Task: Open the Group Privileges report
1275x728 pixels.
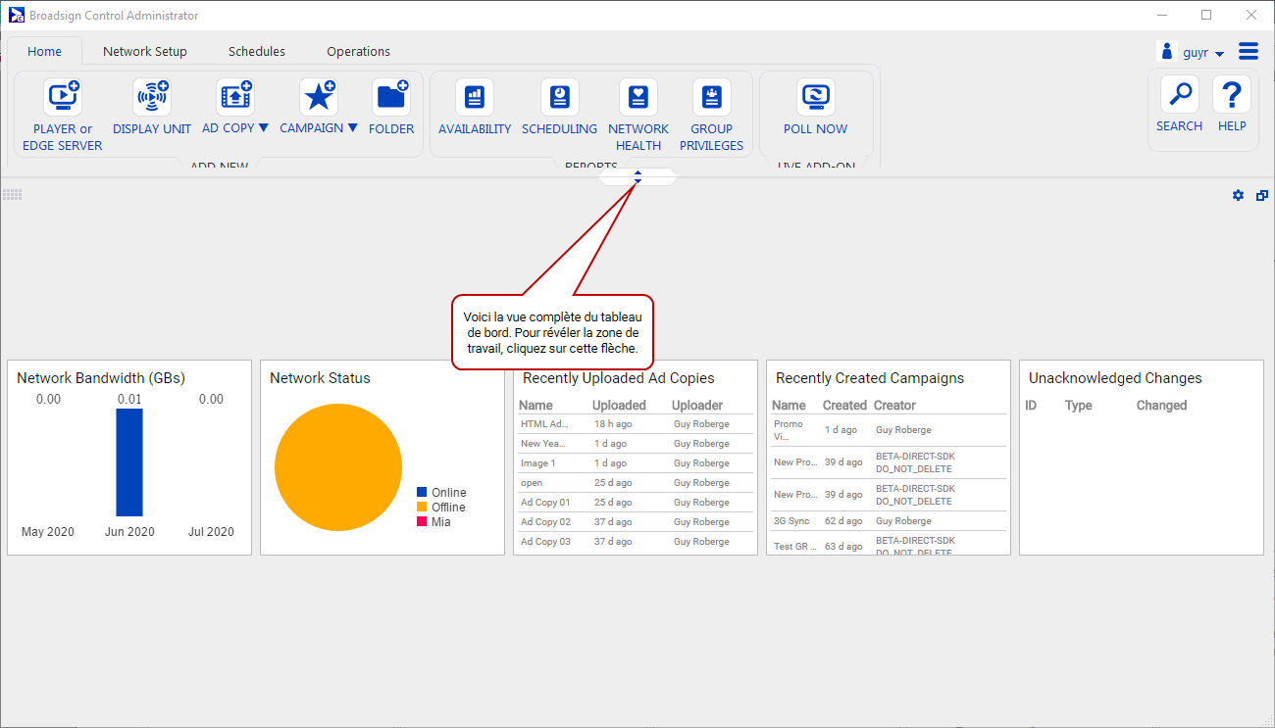Action: click(x=711, y=97)
